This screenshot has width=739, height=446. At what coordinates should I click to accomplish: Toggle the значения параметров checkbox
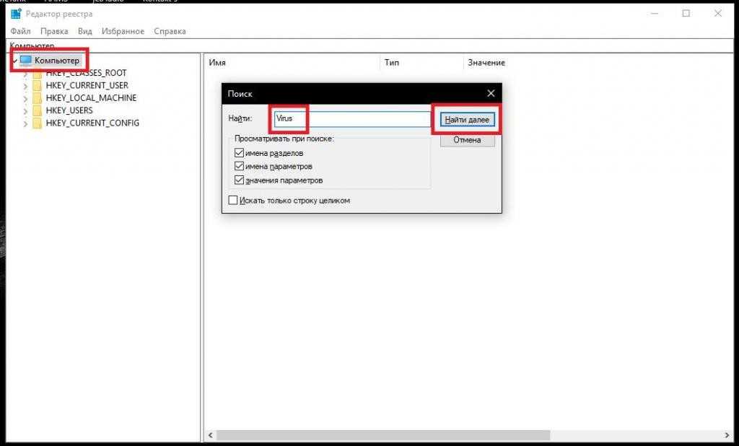point(239,180)
